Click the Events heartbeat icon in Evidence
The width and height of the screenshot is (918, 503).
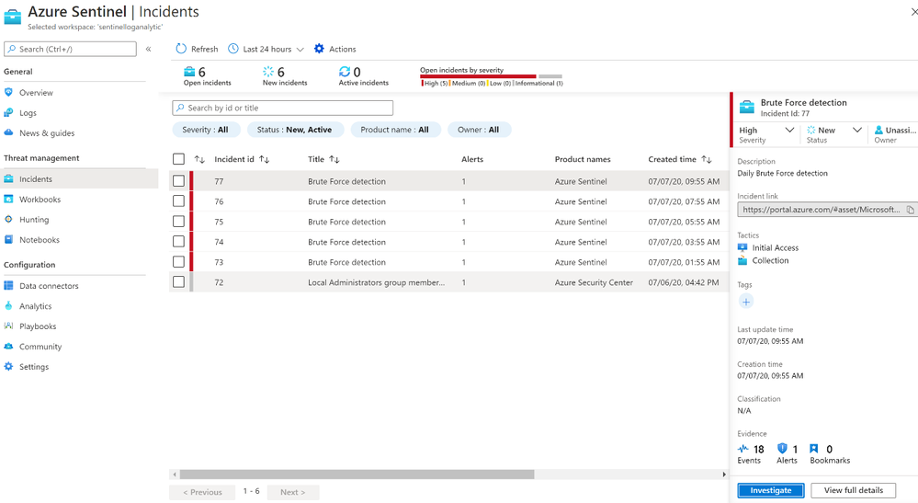[x=743, y=449]
